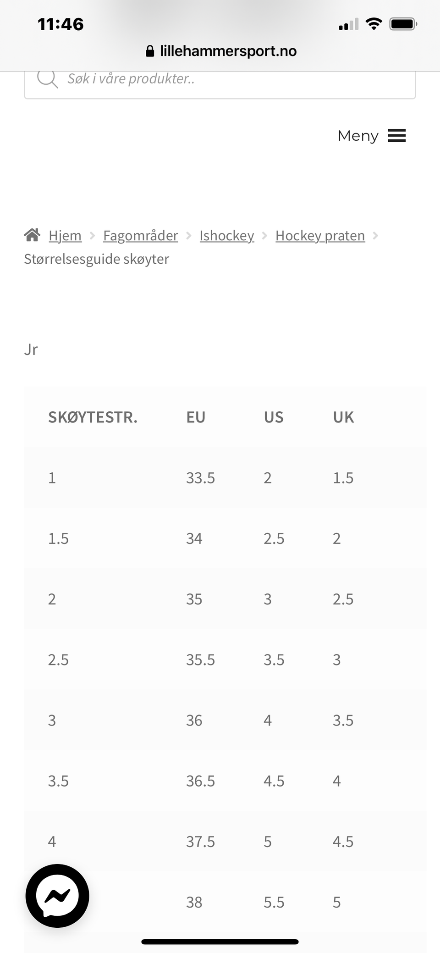Viewport: 440px width, 953px height.
Task: Focus the product search field
Action: [x=229, y=79]
